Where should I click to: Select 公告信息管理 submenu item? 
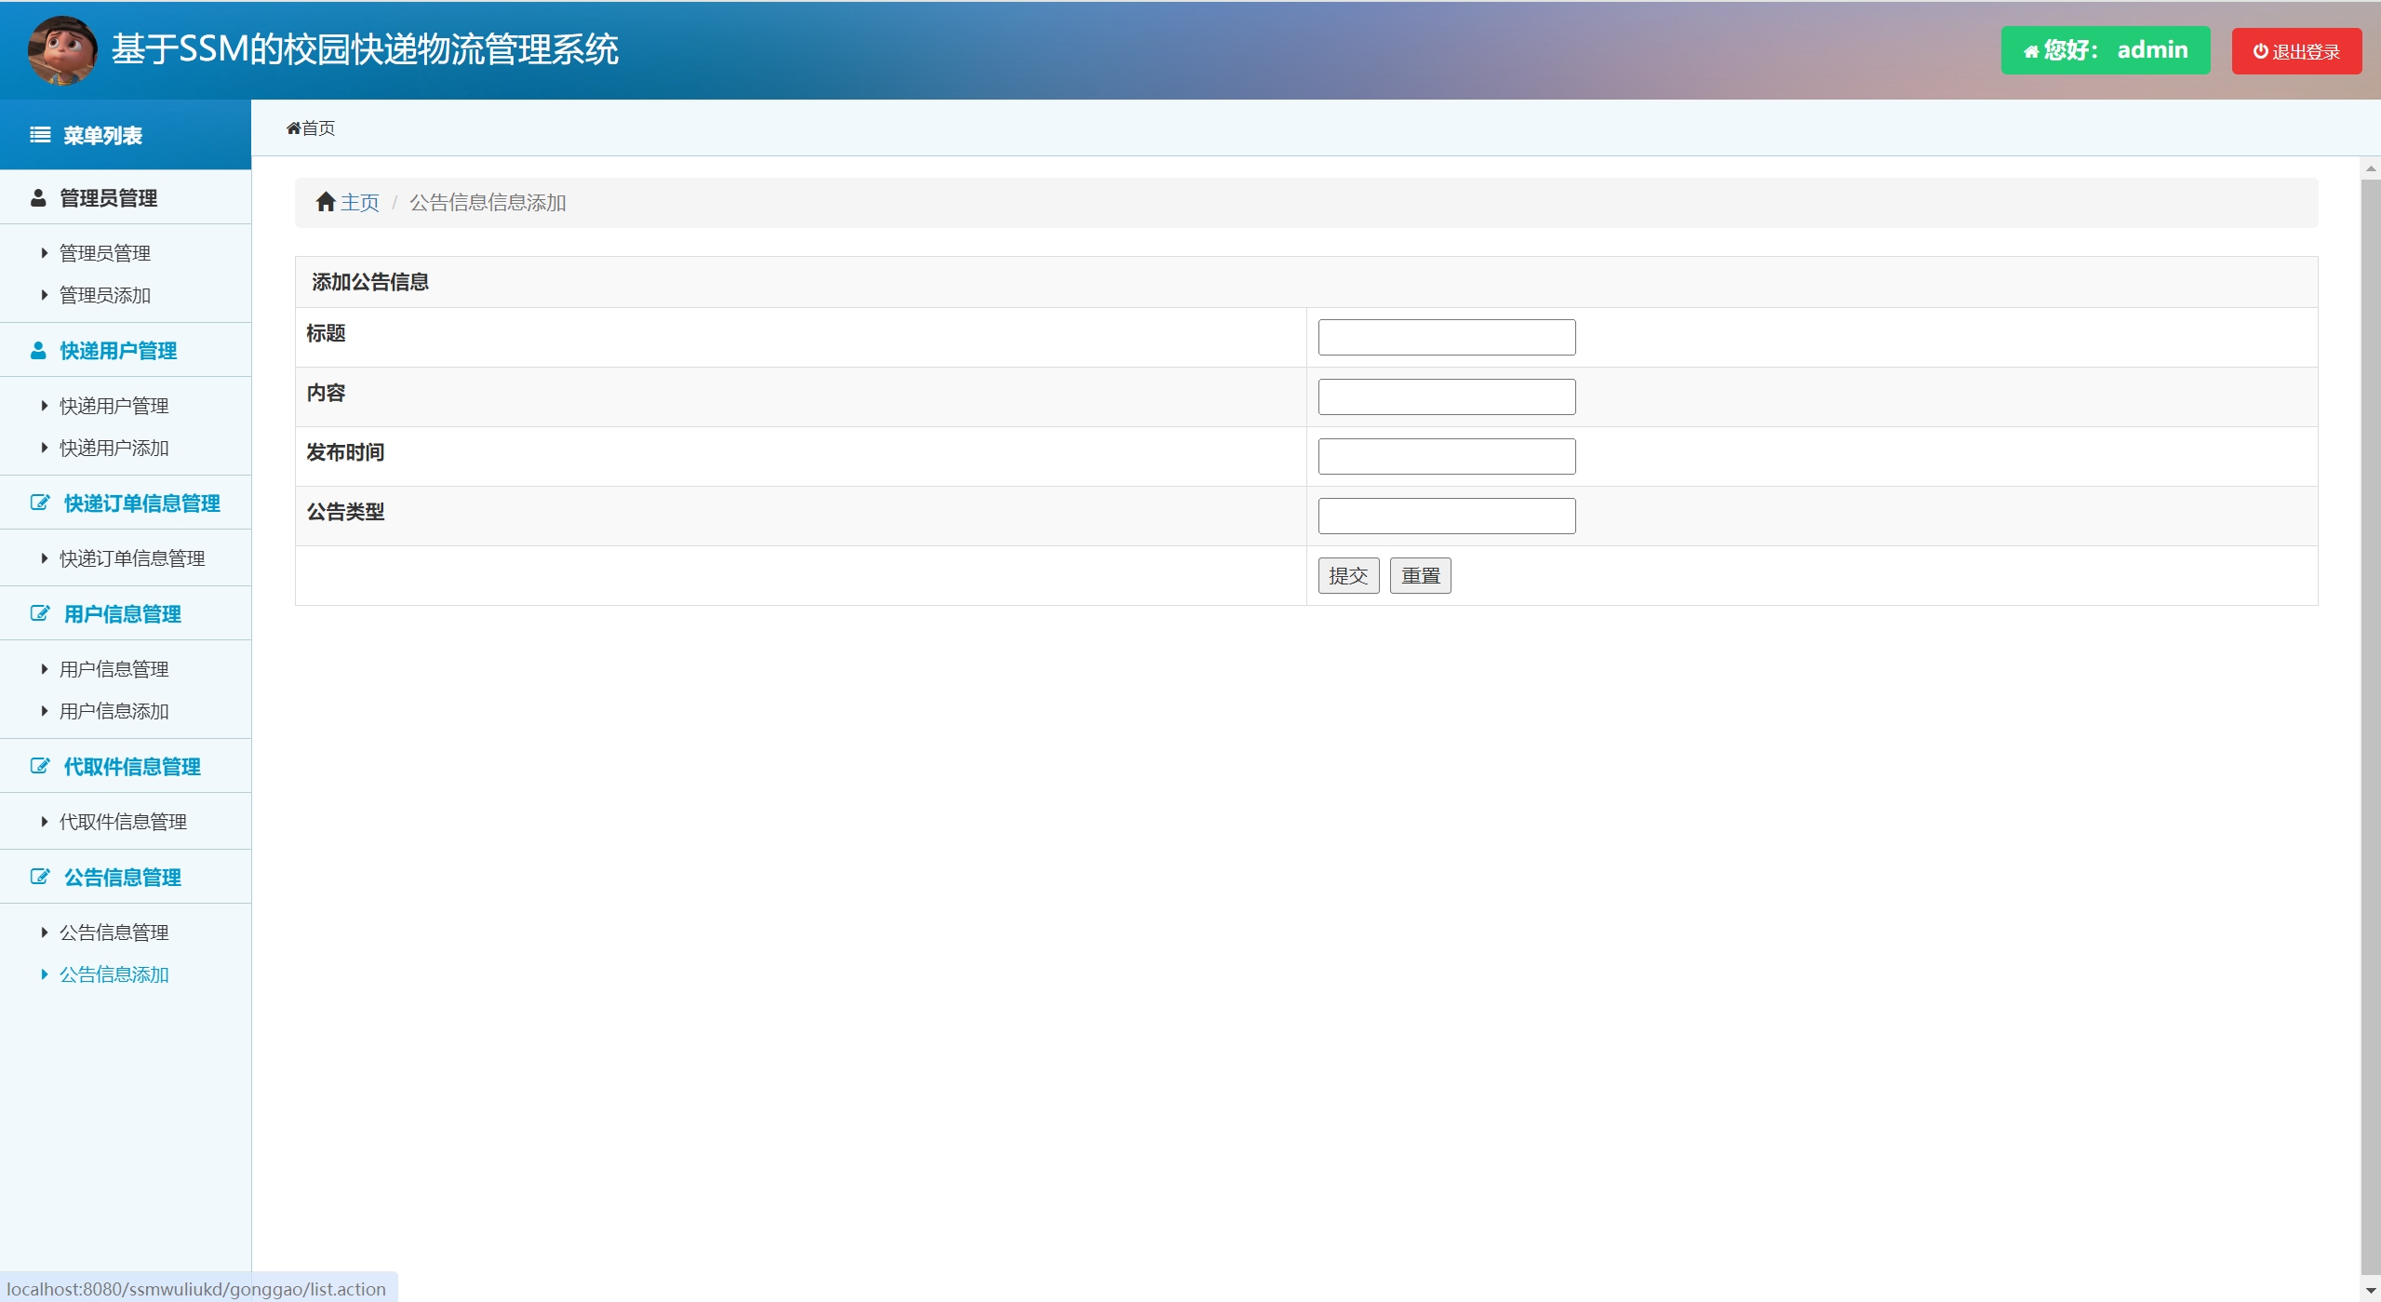click(114, 933)
